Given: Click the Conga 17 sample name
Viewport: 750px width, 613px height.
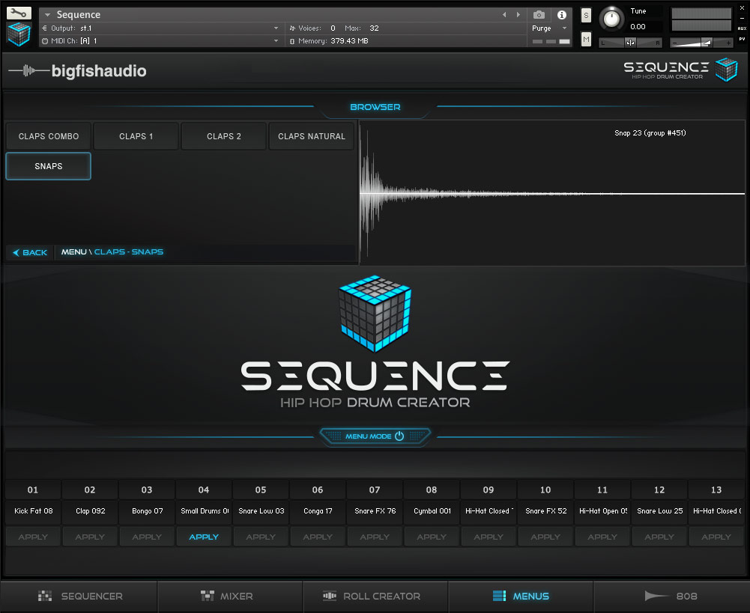Looking at the screenshot, I should tap(318, 510).
